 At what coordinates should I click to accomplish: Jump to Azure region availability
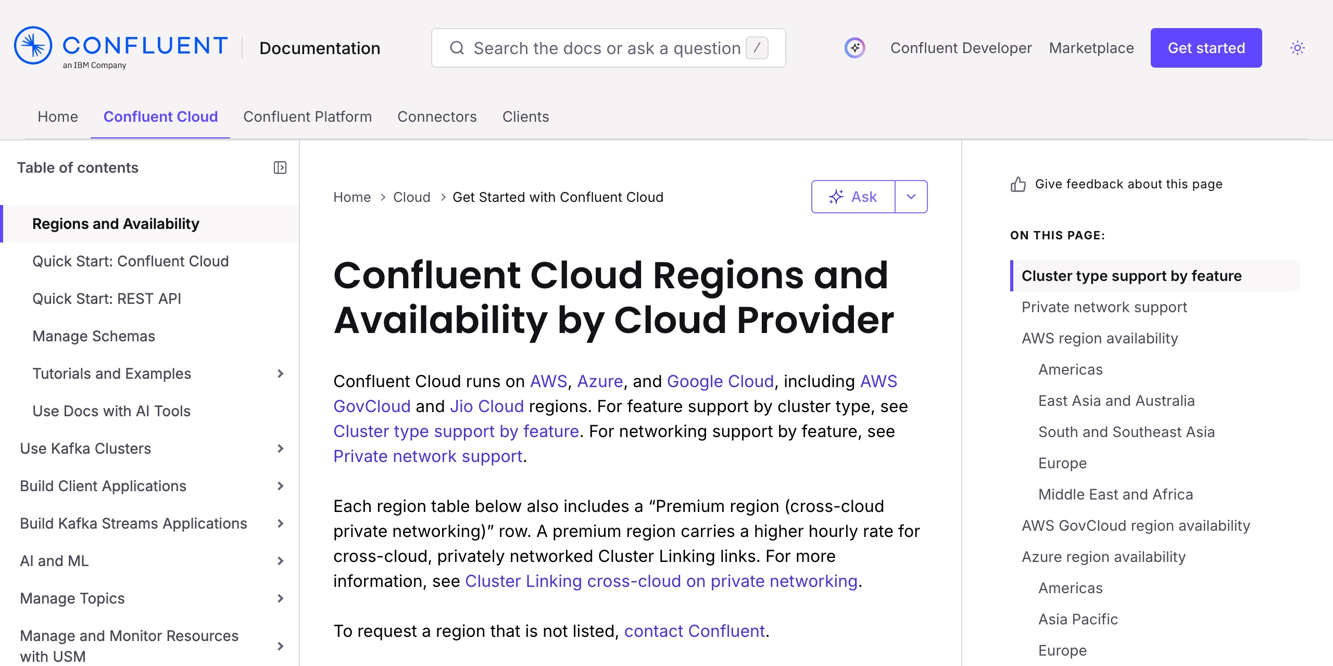click(x=1103, y=557)
